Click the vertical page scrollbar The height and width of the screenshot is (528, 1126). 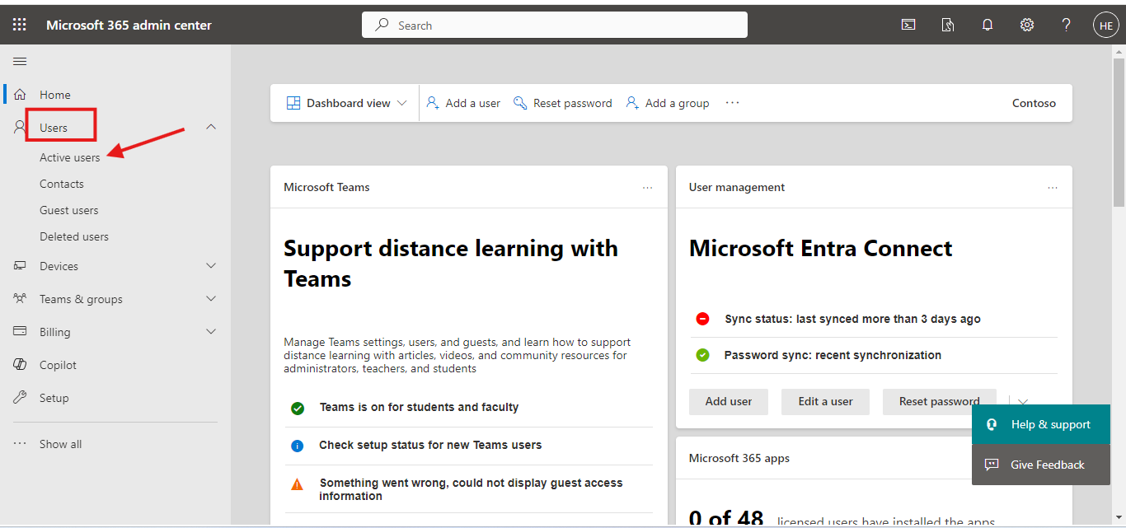click(1119, 132)
